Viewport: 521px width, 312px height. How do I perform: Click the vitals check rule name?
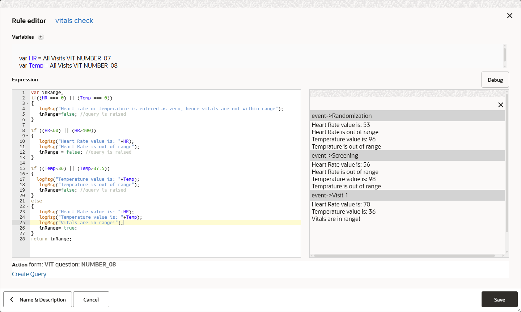click(x=74, y=21)
